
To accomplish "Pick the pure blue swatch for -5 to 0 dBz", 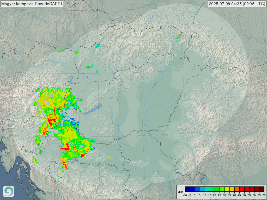I will coord(192,189).
